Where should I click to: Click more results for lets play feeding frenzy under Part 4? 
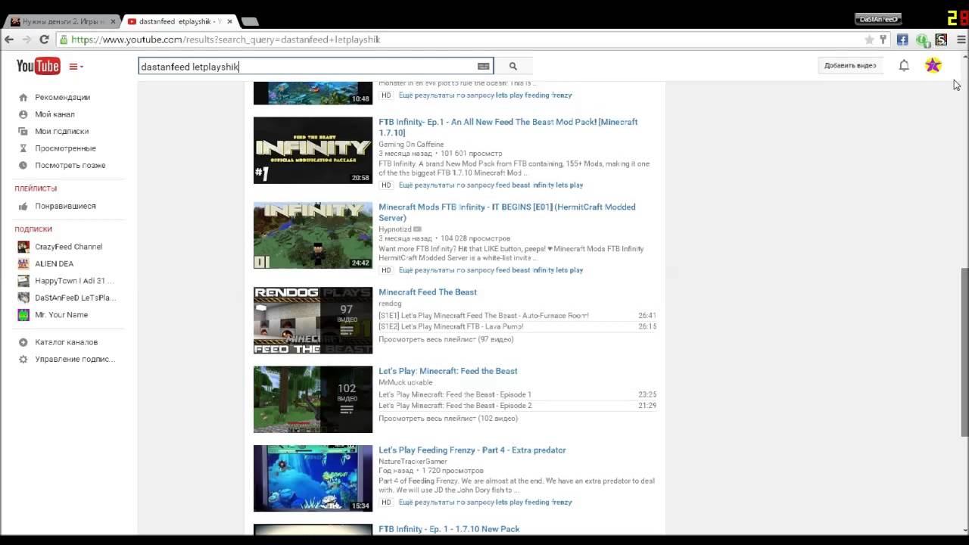[485, 502]
